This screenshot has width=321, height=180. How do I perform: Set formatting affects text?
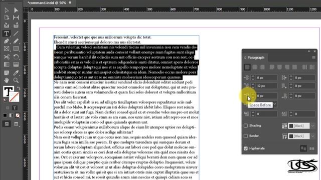(15, 108)
